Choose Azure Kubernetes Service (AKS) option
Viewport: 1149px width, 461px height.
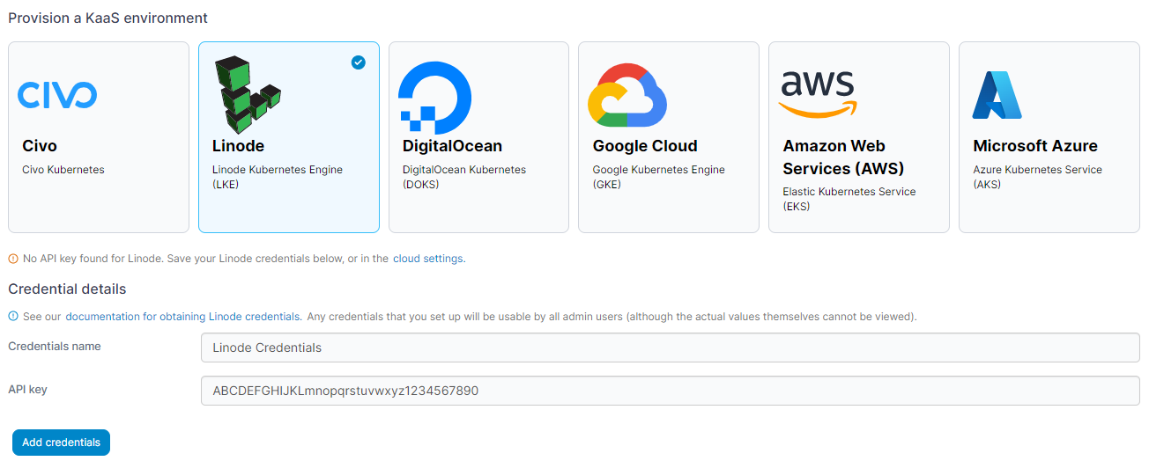coord(1049,137)
